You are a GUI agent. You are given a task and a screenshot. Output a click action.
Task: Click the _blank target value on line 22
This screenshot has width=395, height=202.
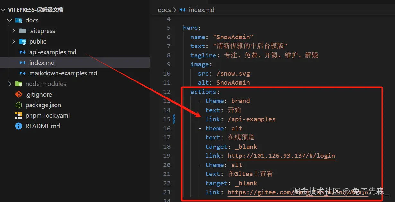tap(246, 183)
